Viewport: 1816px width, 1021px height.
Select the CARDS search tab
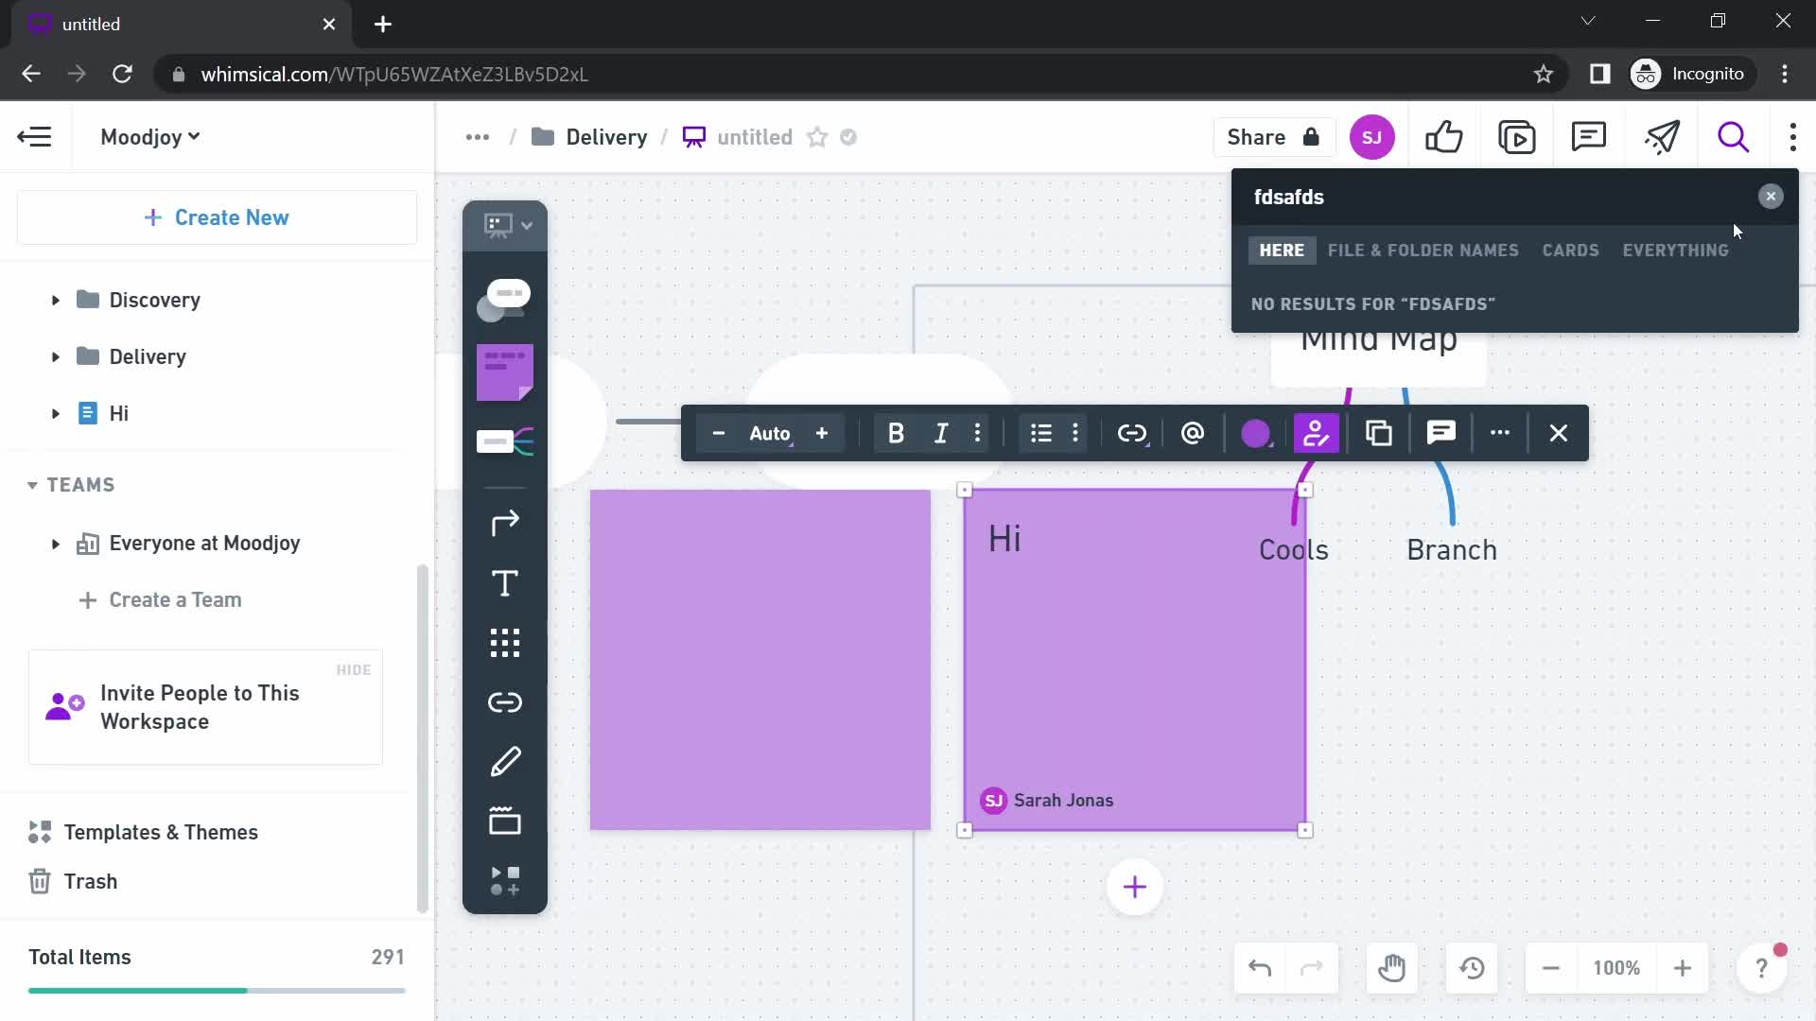pyautogui.click(x=1570, y=251)
